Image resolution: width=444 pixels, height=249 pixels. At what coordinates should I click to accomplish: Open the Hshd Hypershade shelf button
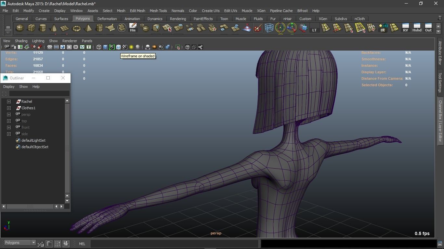click(417, 28)
